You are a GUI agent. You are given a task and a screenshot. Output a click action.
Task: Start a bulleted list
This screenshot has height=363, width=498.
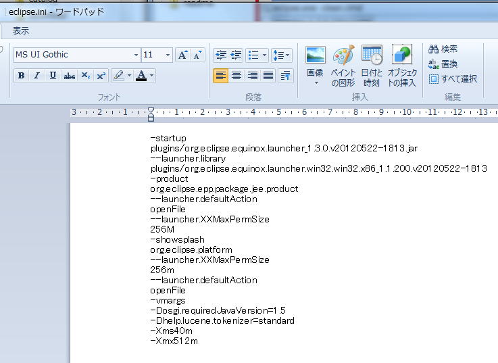click(x=253, y=55)
